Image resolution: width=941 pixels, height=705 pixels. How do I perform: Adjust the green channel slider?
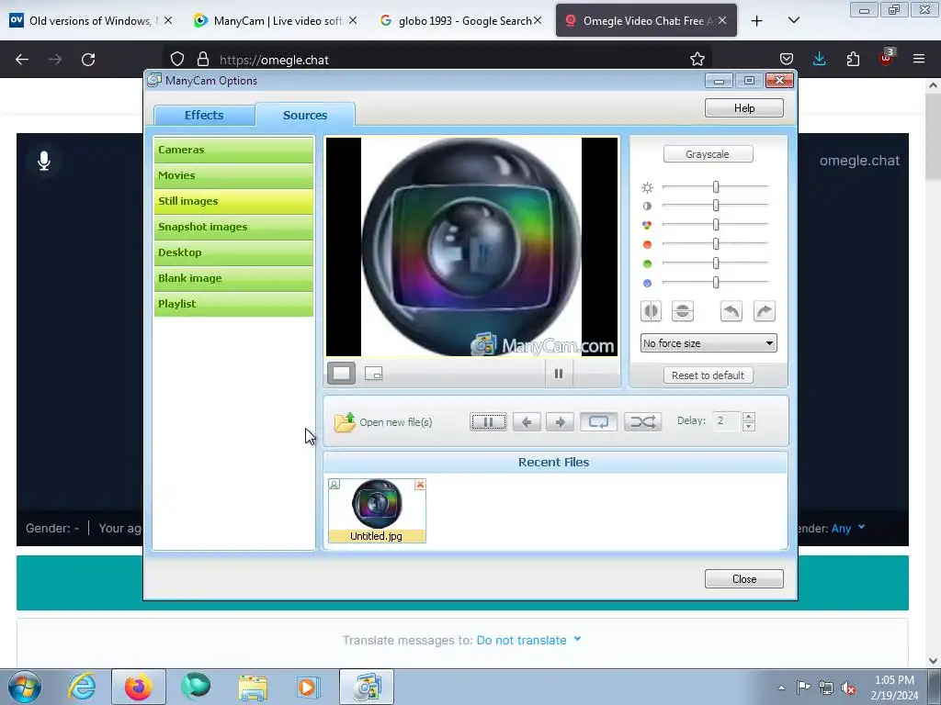click(x=715, y=263)
